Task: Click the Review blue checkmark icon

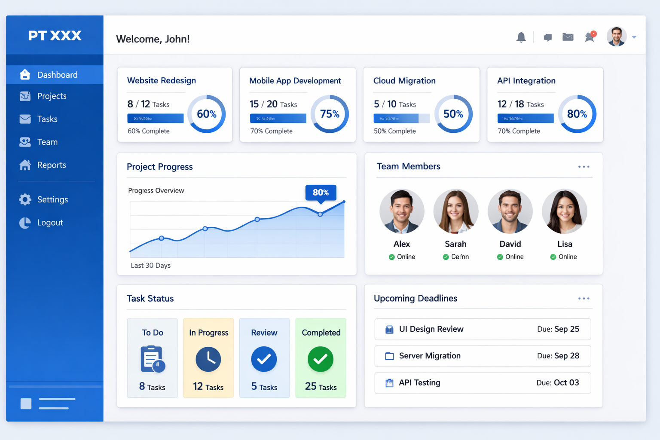Action: pyautogui.click(x=264, y=359)
